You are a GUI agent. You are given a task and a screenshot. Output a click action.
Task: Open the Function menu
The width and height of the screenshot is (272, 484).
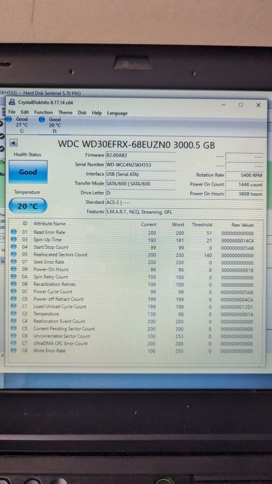(44, 112)
